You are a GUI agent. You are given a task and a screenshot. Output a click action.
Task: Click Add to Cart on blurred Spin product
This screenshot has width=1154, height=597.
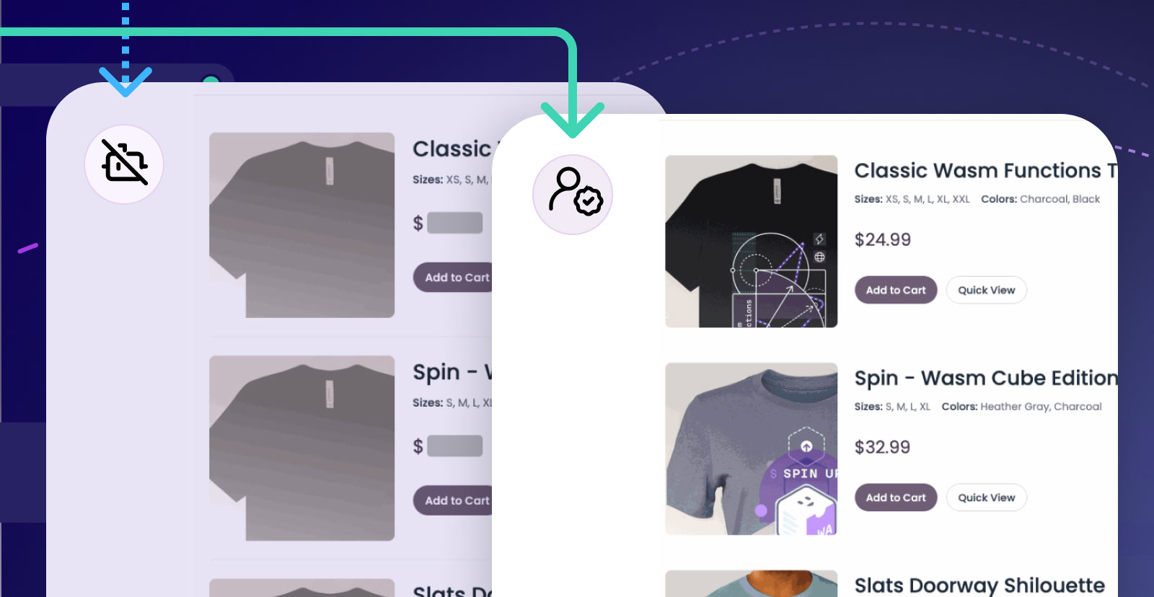pyautogui.click(x=454, y=500)
